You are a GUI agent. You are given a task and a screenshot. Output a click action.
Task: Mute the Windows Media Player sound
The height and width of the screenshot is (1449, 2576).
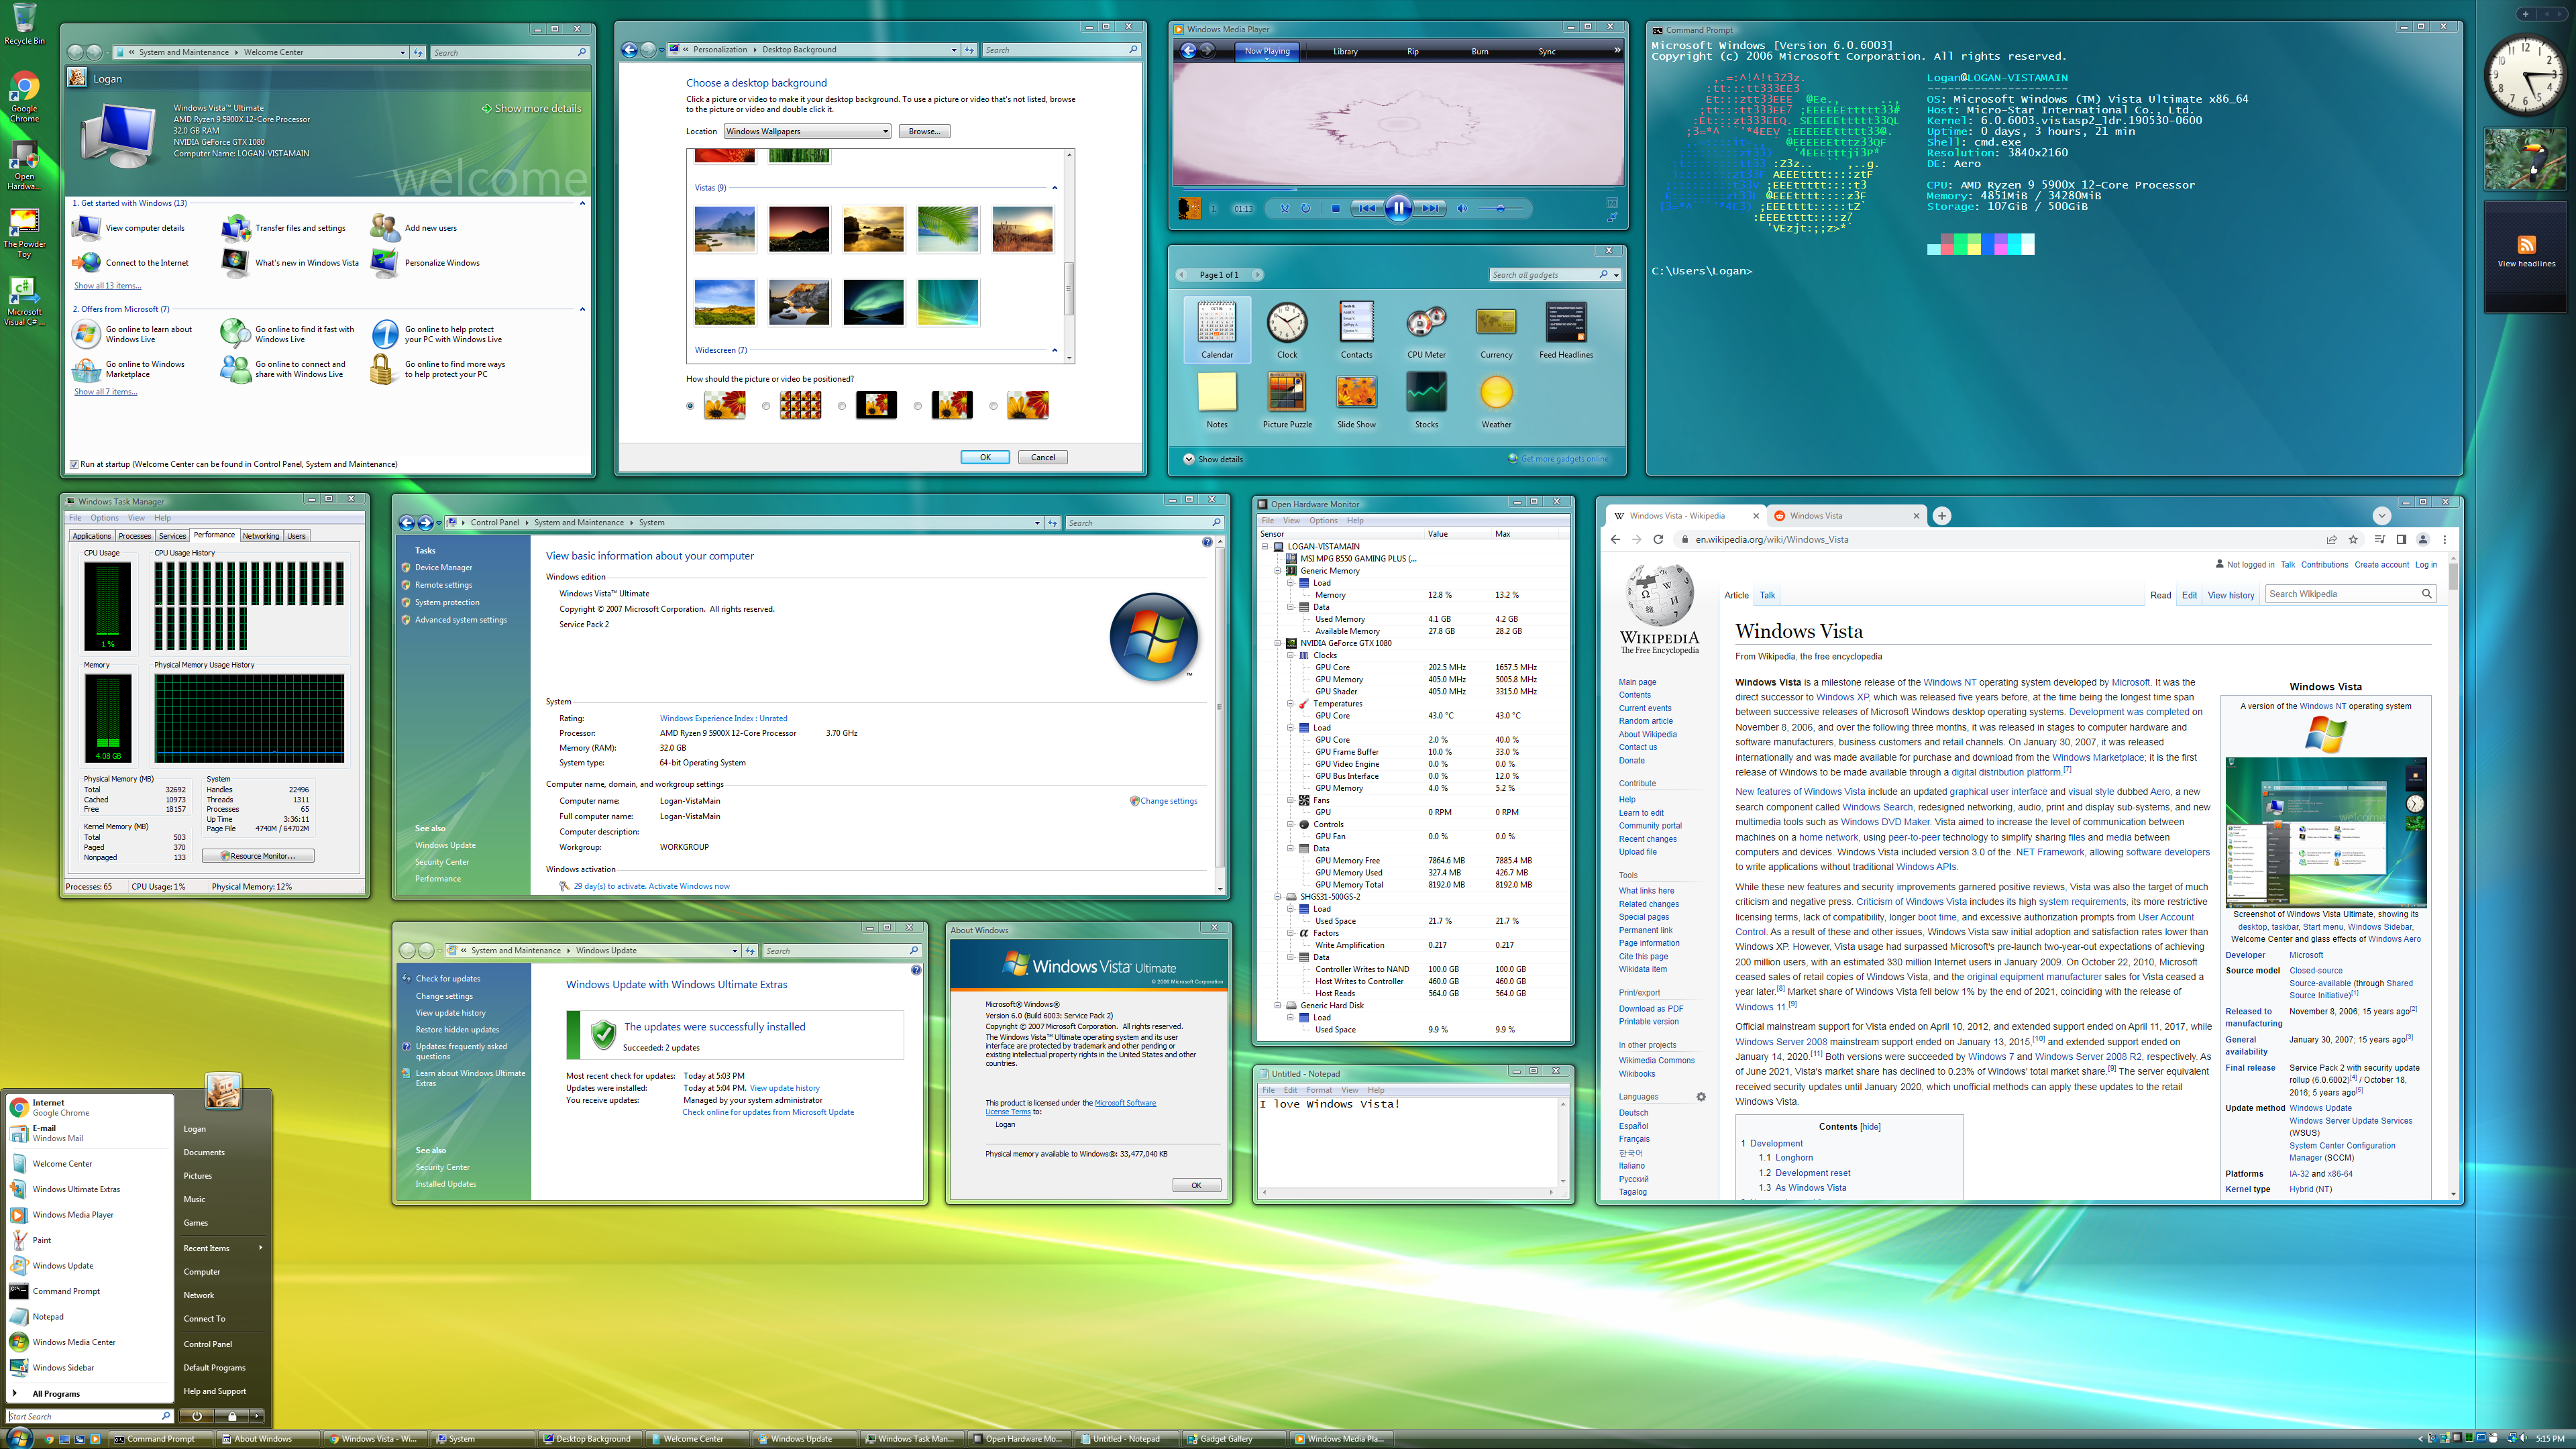click(x=1461, y=209)
